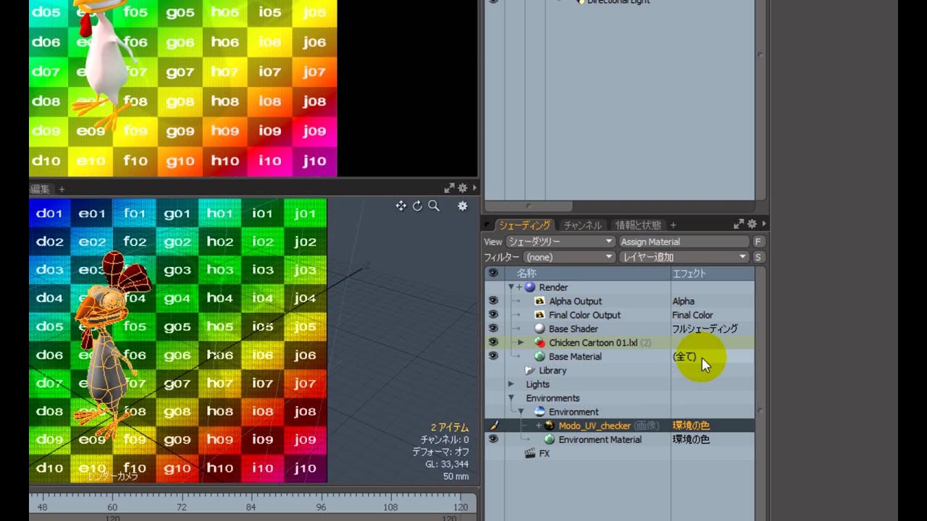The width and height of the screenshot is (927, 521).
Task: Switch to the シェーディング tab
Action: (524, 225)
